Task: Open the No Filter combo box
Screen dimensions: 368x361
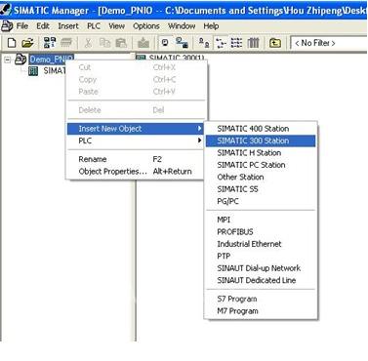Action: (x=329, y=43)
